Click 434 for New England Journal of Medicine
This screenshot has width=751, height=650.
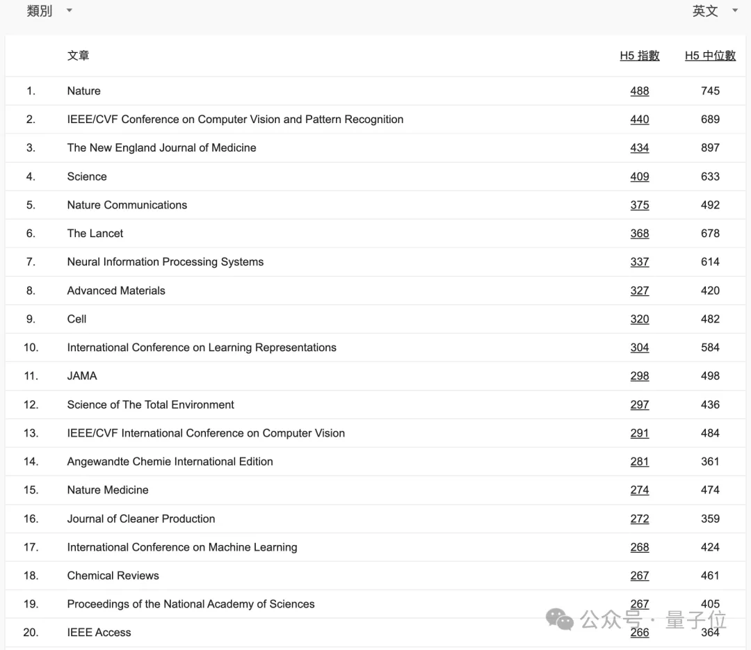[640, 148]
